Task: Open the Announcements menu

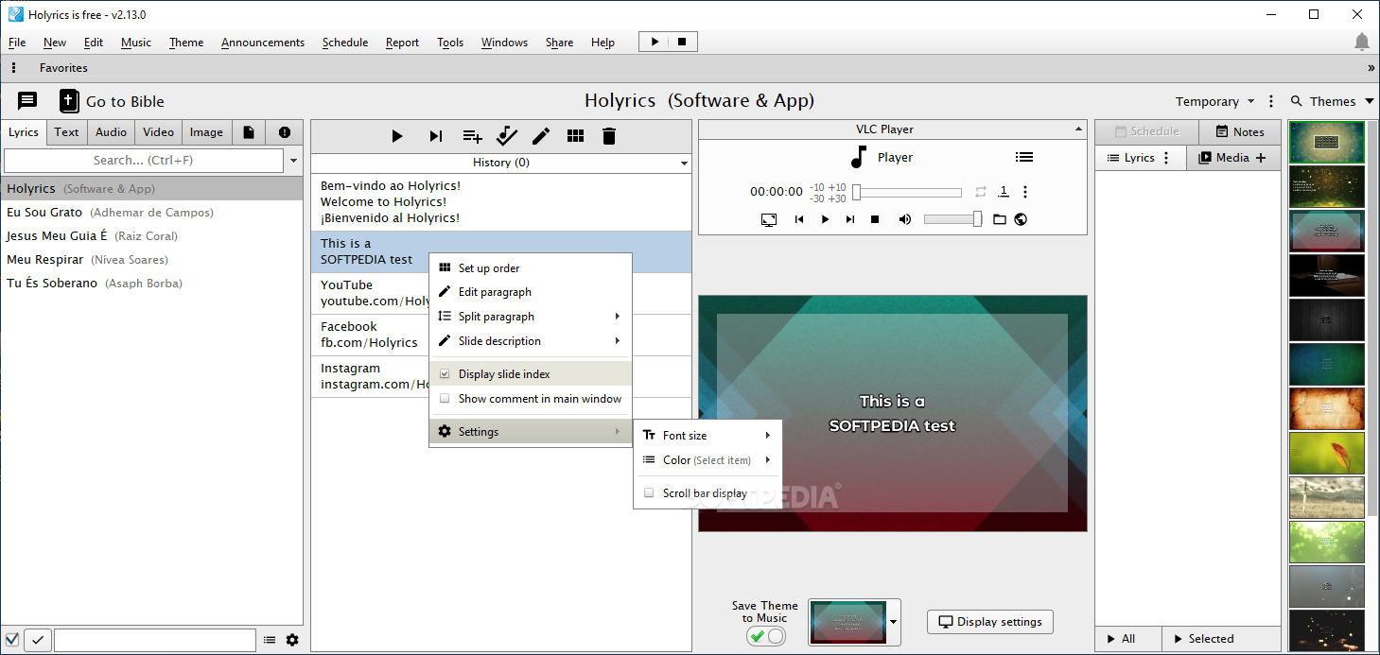Action: click(263, 43)
